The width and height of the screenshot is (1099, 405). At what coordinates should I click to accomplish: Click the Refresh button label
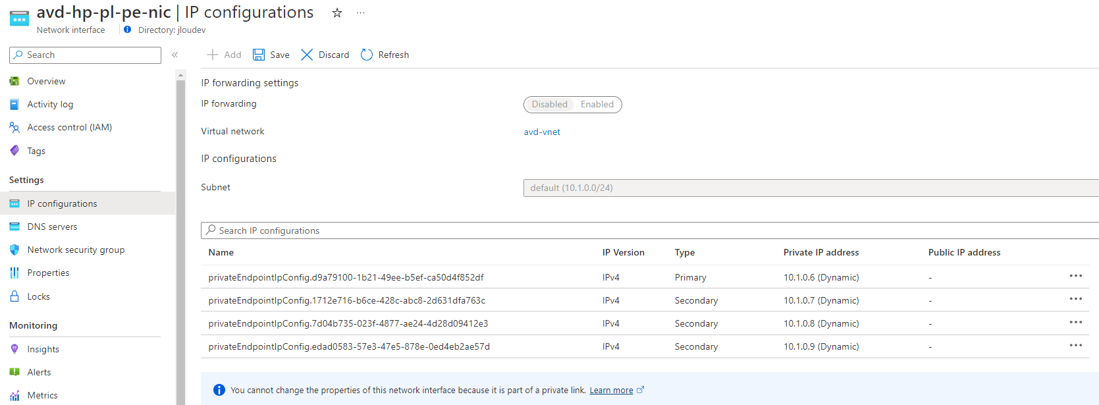[x=394, y=55]
